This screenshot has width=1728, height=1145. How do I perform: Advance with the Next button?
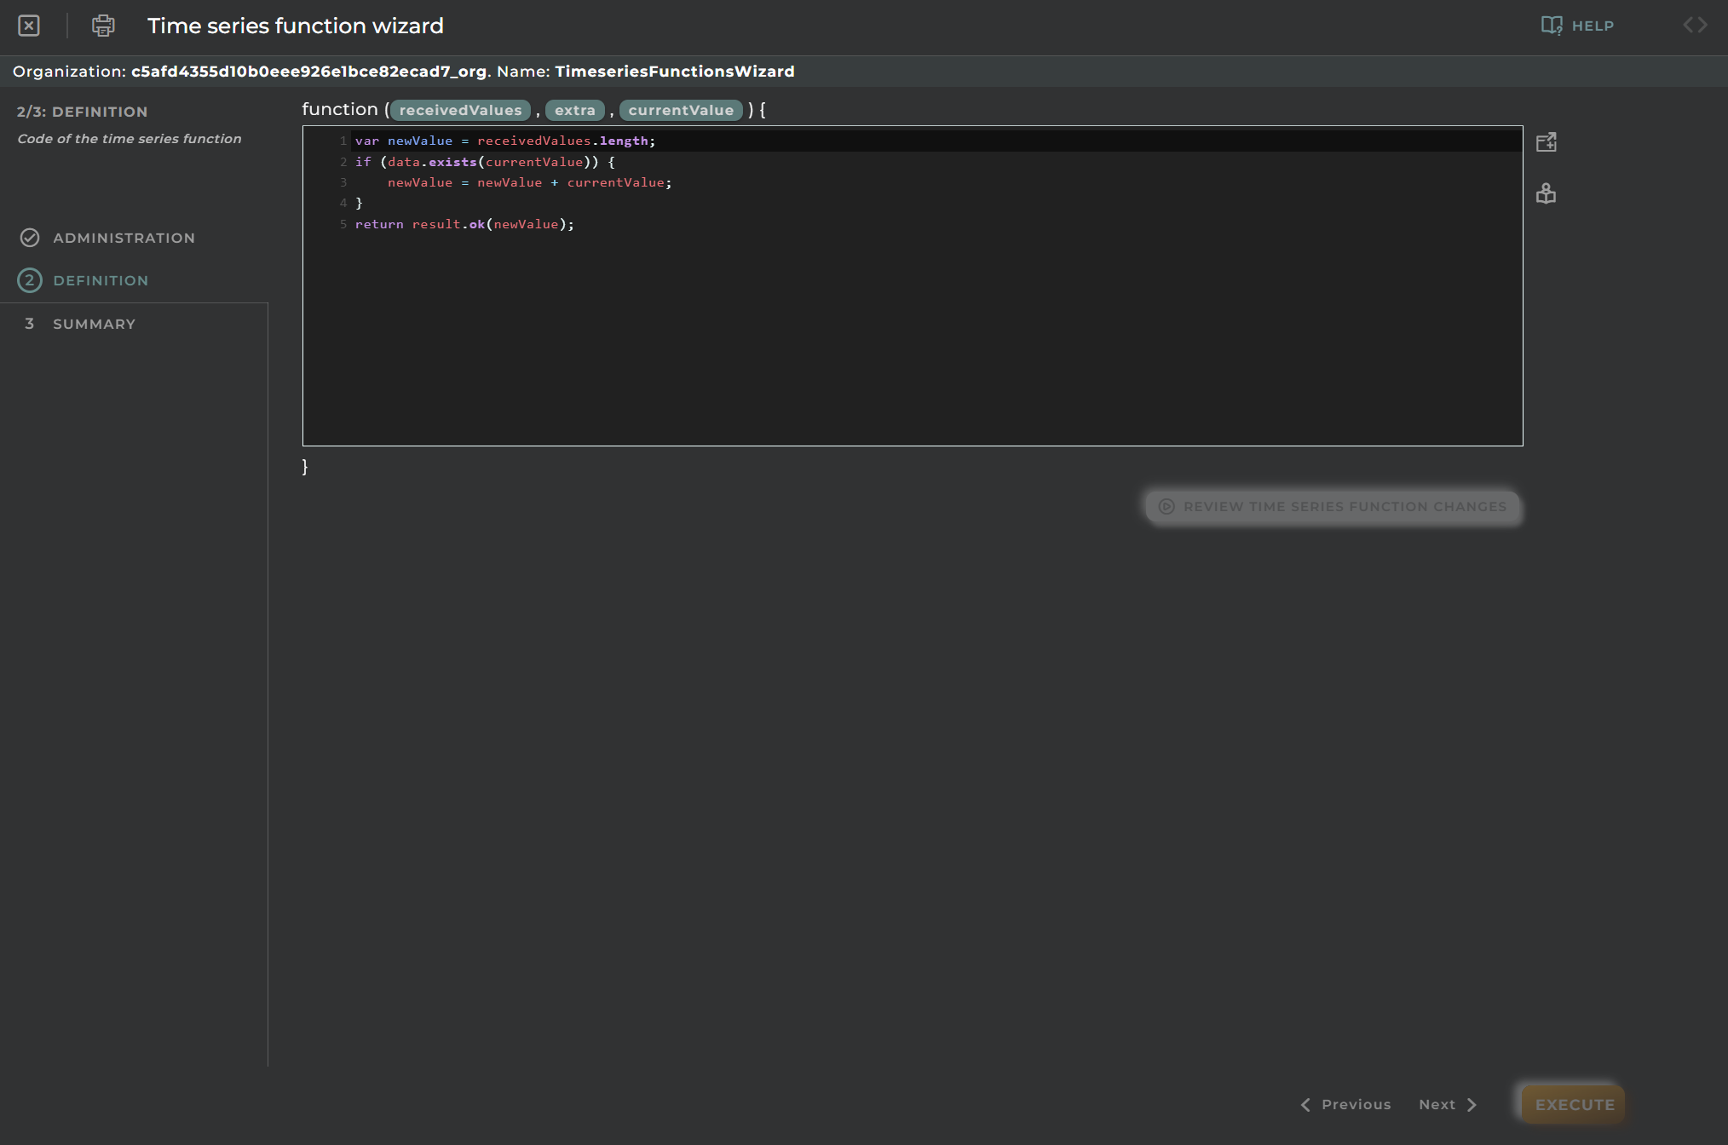pos(1448,1104)
